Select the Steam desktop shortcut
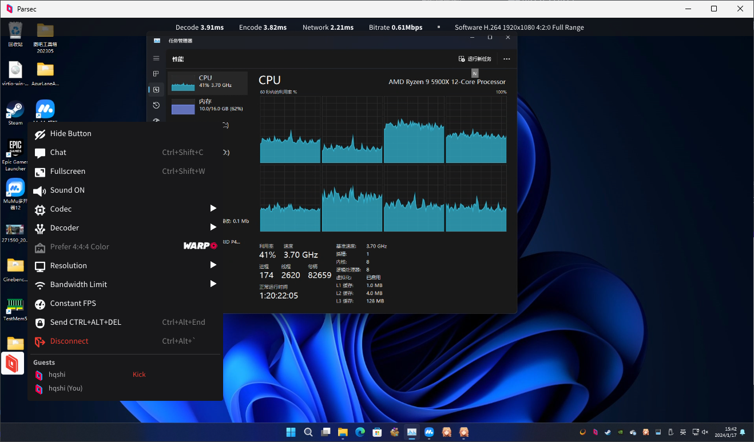 [x=15, y=113]
